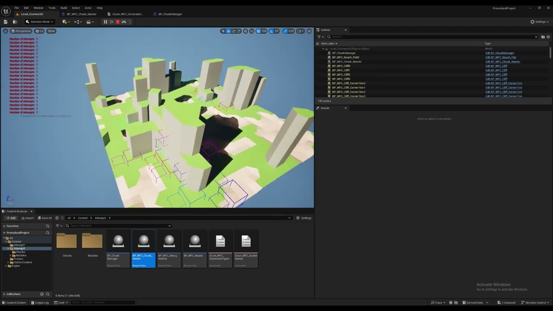
Task: Click the Add button in Content Browser
Action: click(x=11, y=218)
